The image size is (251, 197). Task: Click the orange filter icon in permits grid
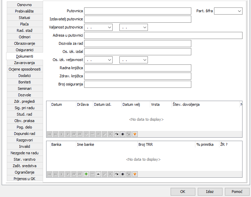[x=135, y=134]
